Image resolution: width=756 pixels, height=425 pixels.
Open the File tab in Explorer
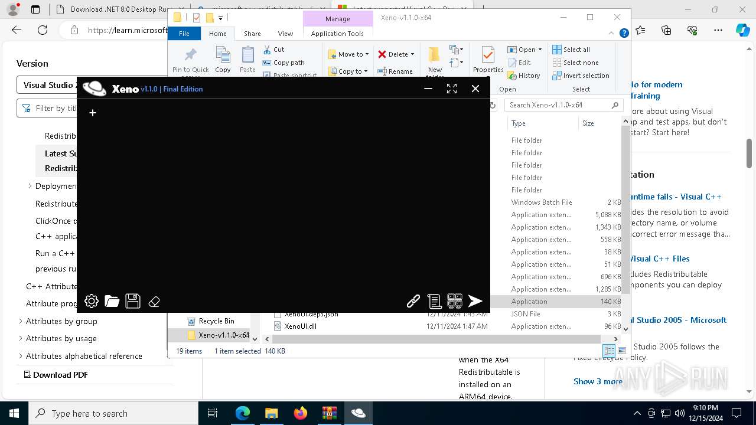click(184, 34)
